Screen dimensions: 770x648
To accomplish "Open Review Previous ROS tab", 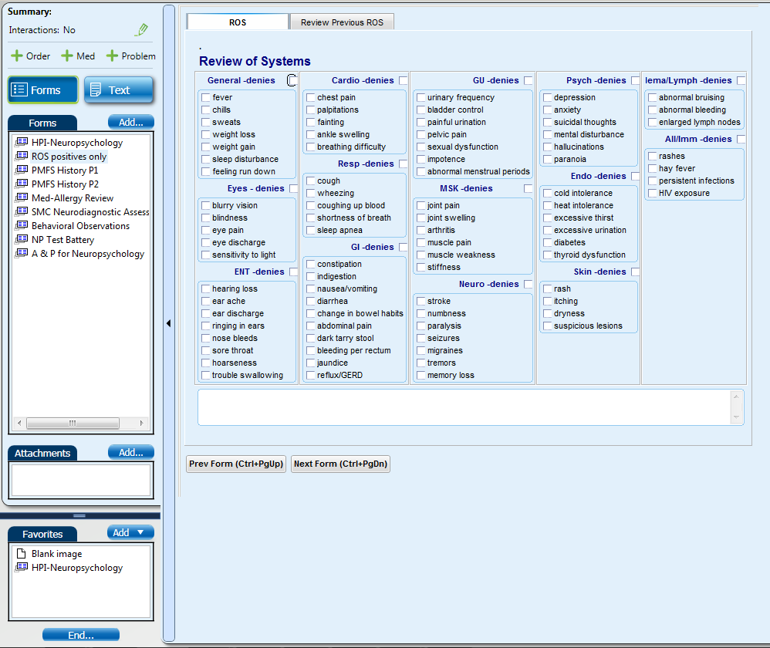I will [x=343, y=22].
